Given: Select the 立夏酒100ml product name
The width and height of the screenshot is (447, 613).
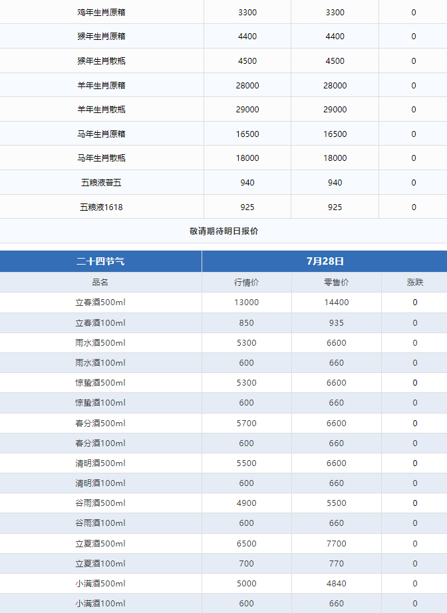Looking at the screenshot, I should click(100, 564).
